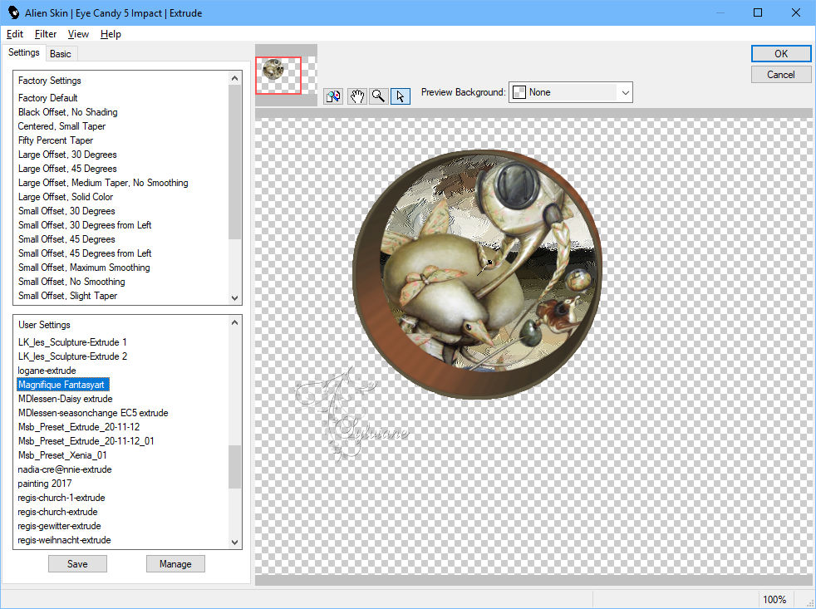Click the Save button
Image resolution: width=816 pixels, height=609 pixels.
coord(77,563)
